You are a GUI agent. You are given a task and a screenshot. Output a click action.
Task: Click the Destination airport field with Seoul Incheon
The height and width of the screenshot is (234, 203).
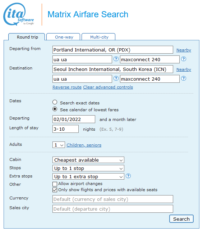113,69
